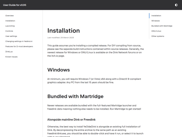Jump to GNU/Linux section in contents list
This screenshot has height=137, width=182.
click(x=156, y=31)
